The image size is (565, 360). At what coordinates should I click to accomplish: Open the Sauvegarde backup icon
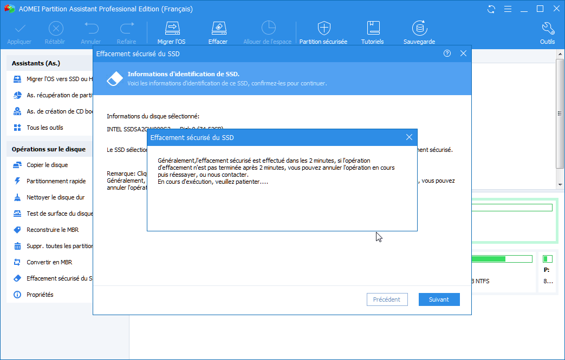click(x=419, y=29)
